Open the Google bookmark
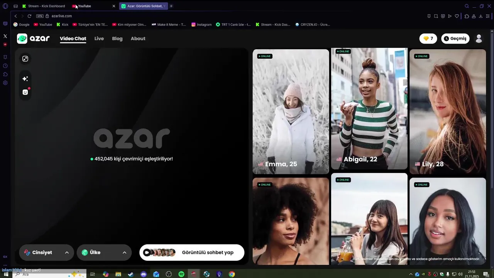494x278 pixels. click(21, 25)
